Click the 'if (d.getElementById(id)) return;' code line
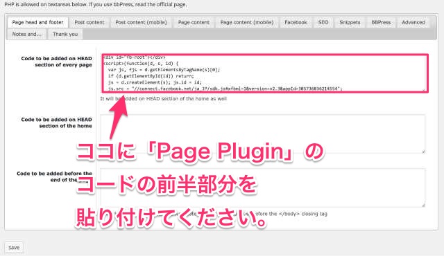This screenshot has height=256, width=444. (151, 76)
